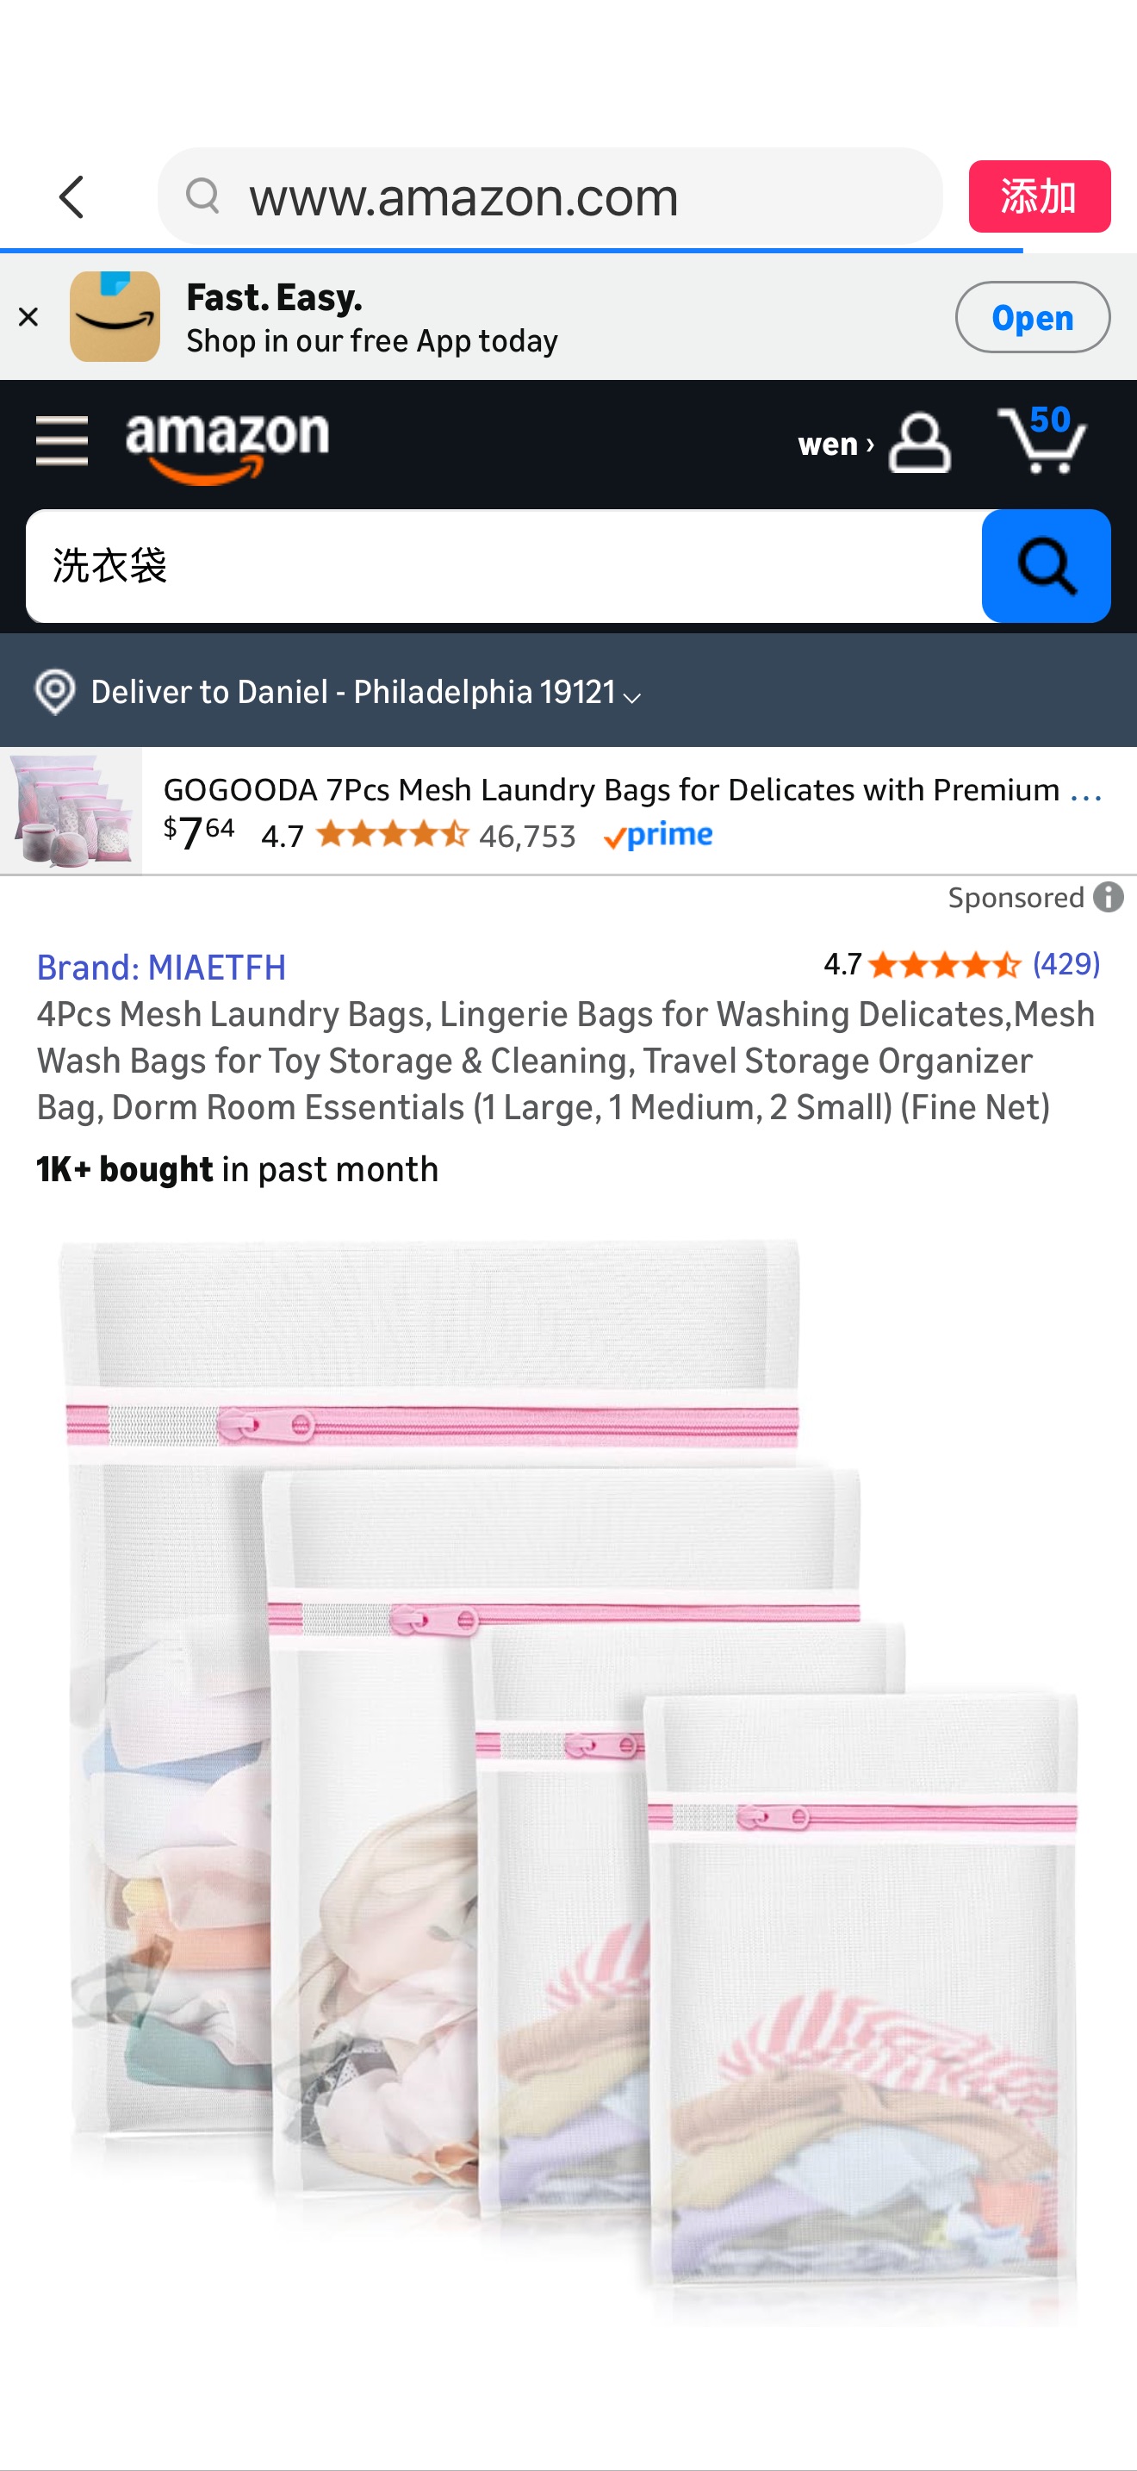The width and height of the screenshot is (1137, 2471).
Task: Open the hamburger navigation menu
Action: coord(61,441)
